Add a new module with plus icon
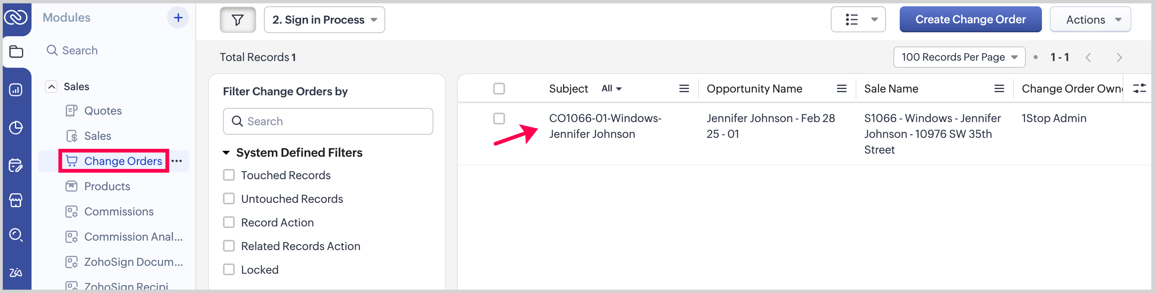This screenshot has width=1155, height=293. click(x=178, y=18)
